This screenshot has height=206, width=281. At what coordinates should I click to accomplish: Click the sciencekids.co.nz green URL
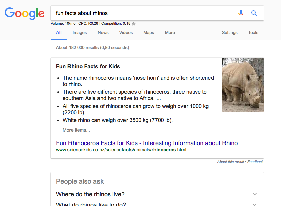tap(121, 150)
